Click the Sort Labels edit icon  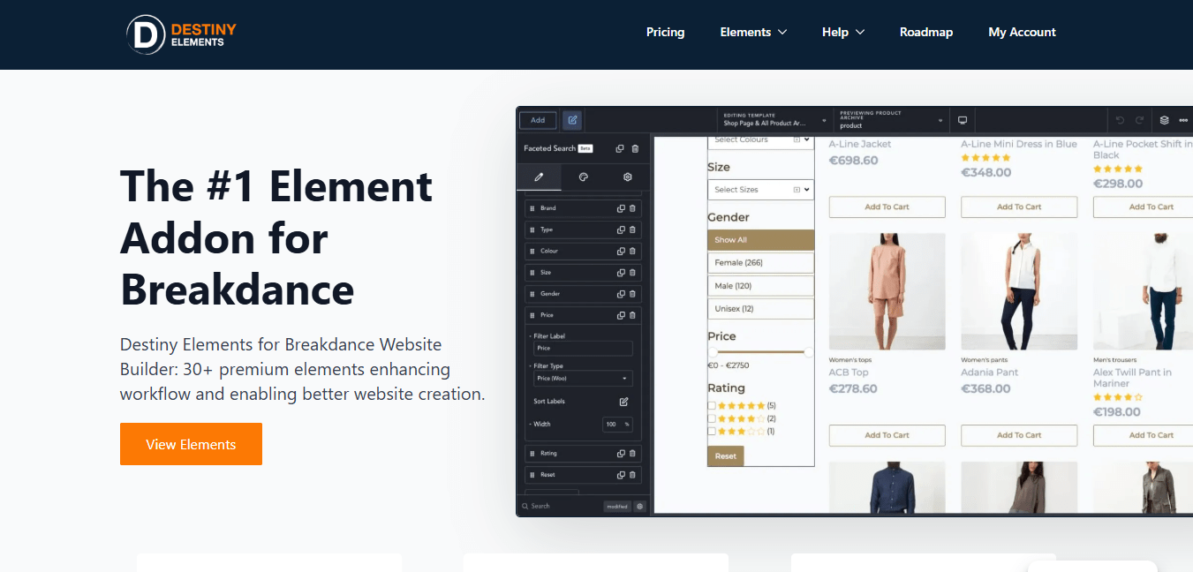[623, 402]
